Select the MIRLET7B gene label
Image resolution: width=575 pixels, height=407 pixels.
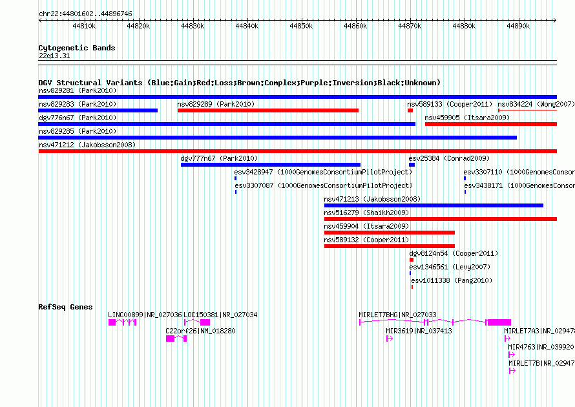(541, 363)
